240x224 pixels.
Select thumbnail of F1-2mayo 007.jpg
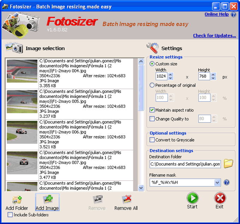(22, 163)
